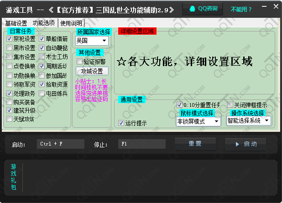Click the 攻城设置 button
Image resolution: width=282 pixels, height=203 pixels.
tap(92, 71)
